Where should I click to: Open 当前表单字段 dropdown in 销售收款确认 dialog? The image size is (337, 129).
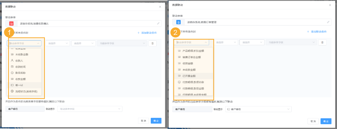122,43
